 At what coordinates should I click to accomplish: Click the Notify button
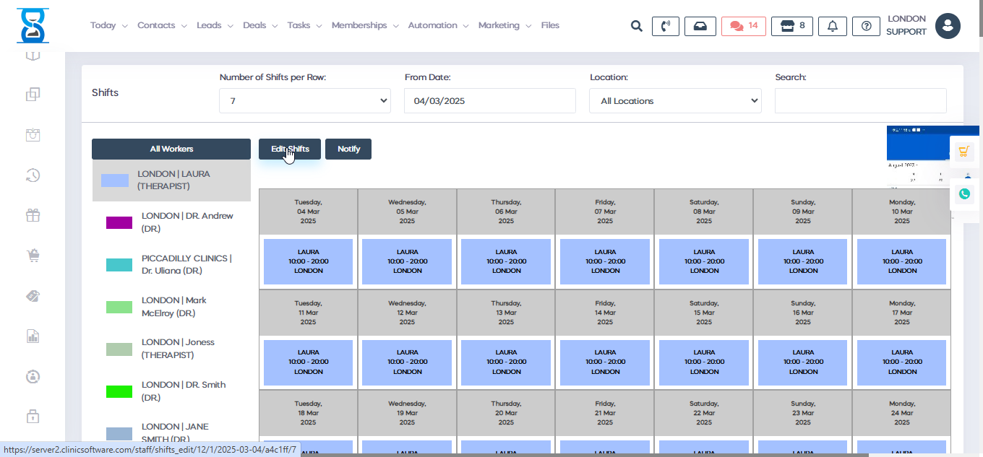(x=348, y=149)
